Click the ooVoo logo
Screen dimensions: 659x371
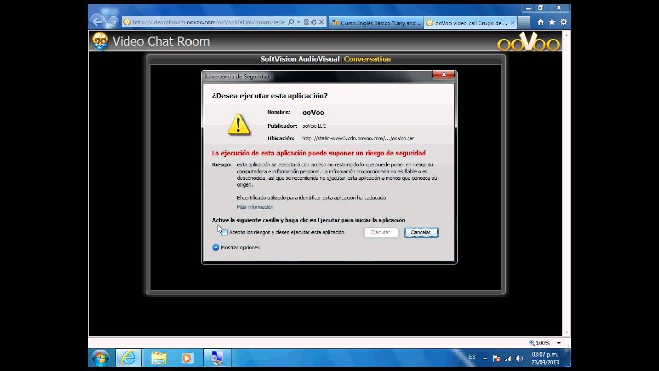click(x=529, y=42)
